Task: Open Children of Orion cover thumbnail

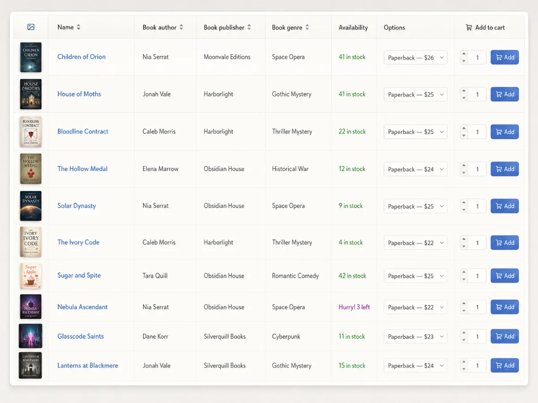Action: click(x=31, y=57)
